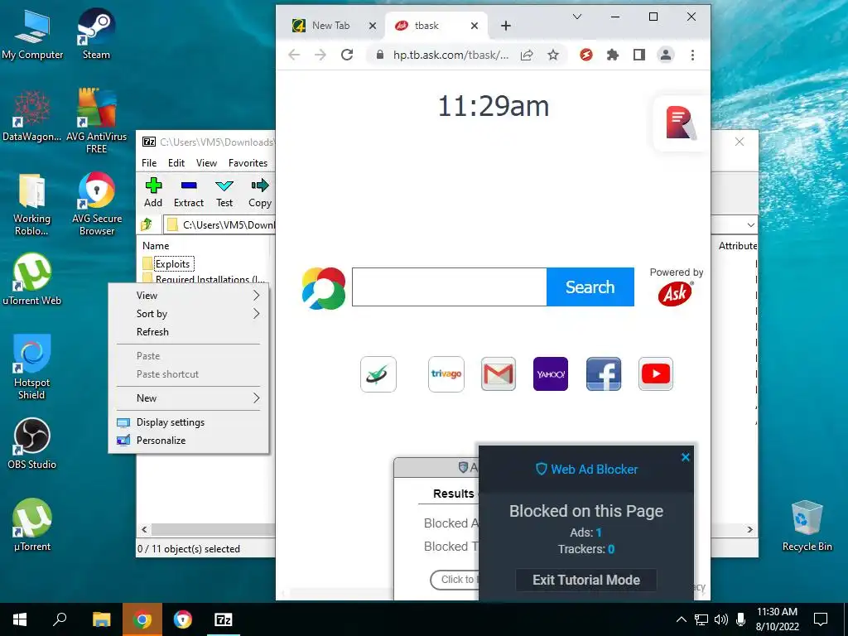Launch AVG Secure Browser shortcut
This screenshot has width=848, height=636.
[x=96, y=204]
